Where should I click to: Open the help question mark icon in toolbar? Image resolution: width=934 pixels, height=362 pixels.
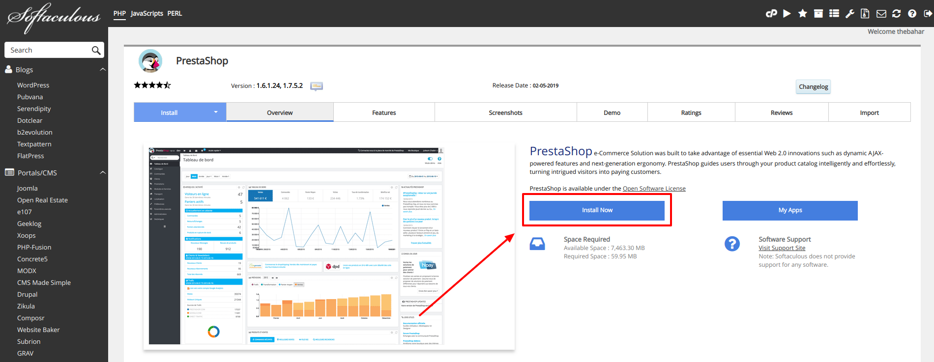point(912,14)
